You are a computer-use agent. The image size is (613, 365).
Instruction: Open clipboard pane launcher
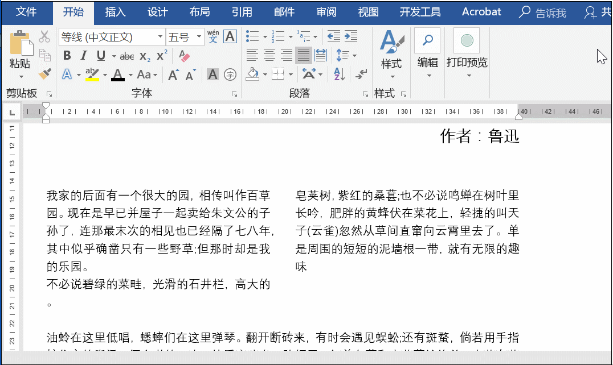point(49,94)
